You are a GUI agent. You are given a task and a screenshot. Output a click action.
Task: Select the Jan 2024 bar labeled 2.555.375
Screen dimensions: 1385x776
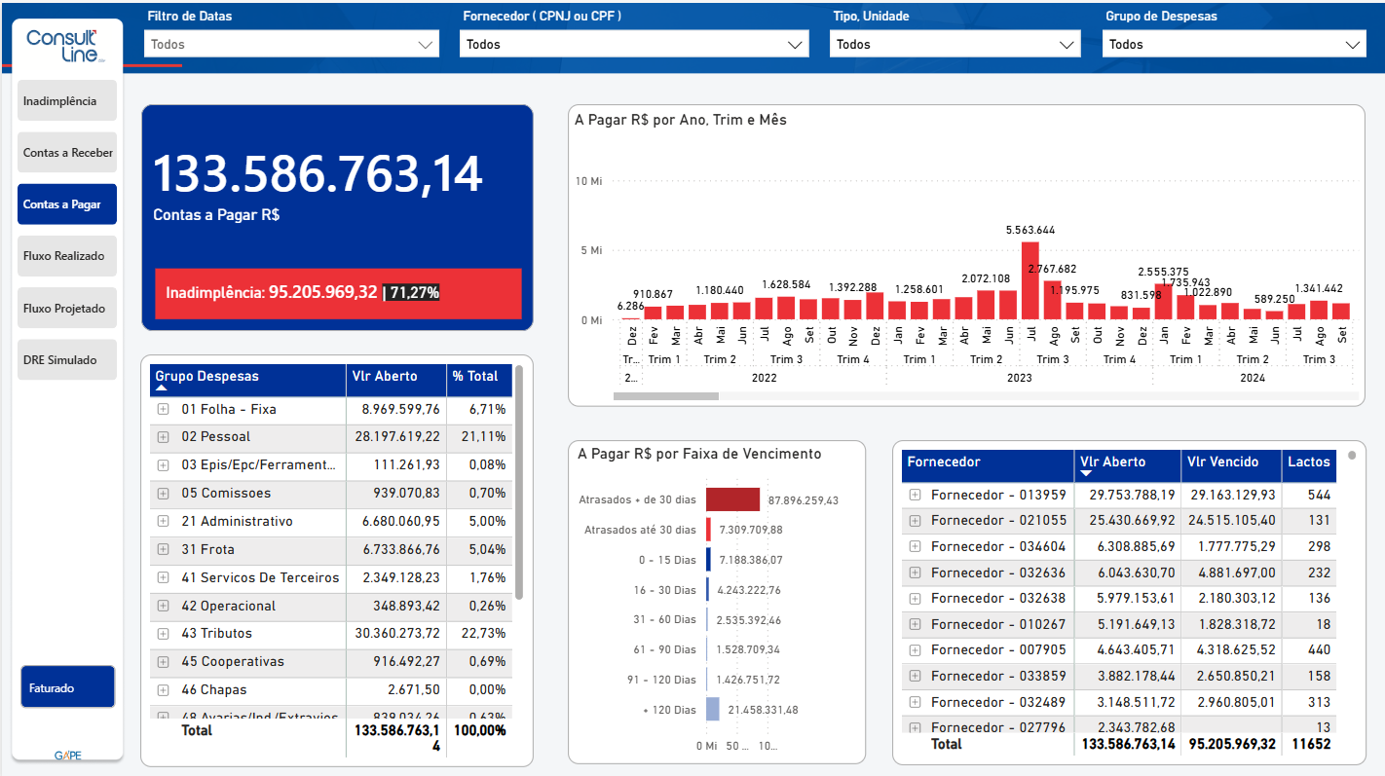click(x=1163, y=302)
